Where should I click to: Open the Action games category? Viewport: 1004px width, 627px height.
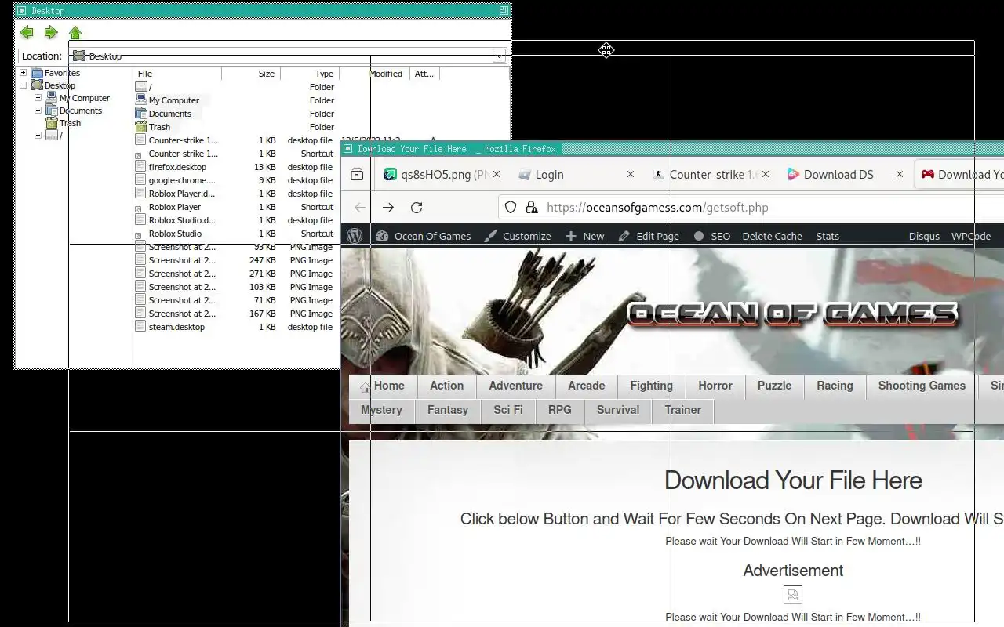coord(447,386)
